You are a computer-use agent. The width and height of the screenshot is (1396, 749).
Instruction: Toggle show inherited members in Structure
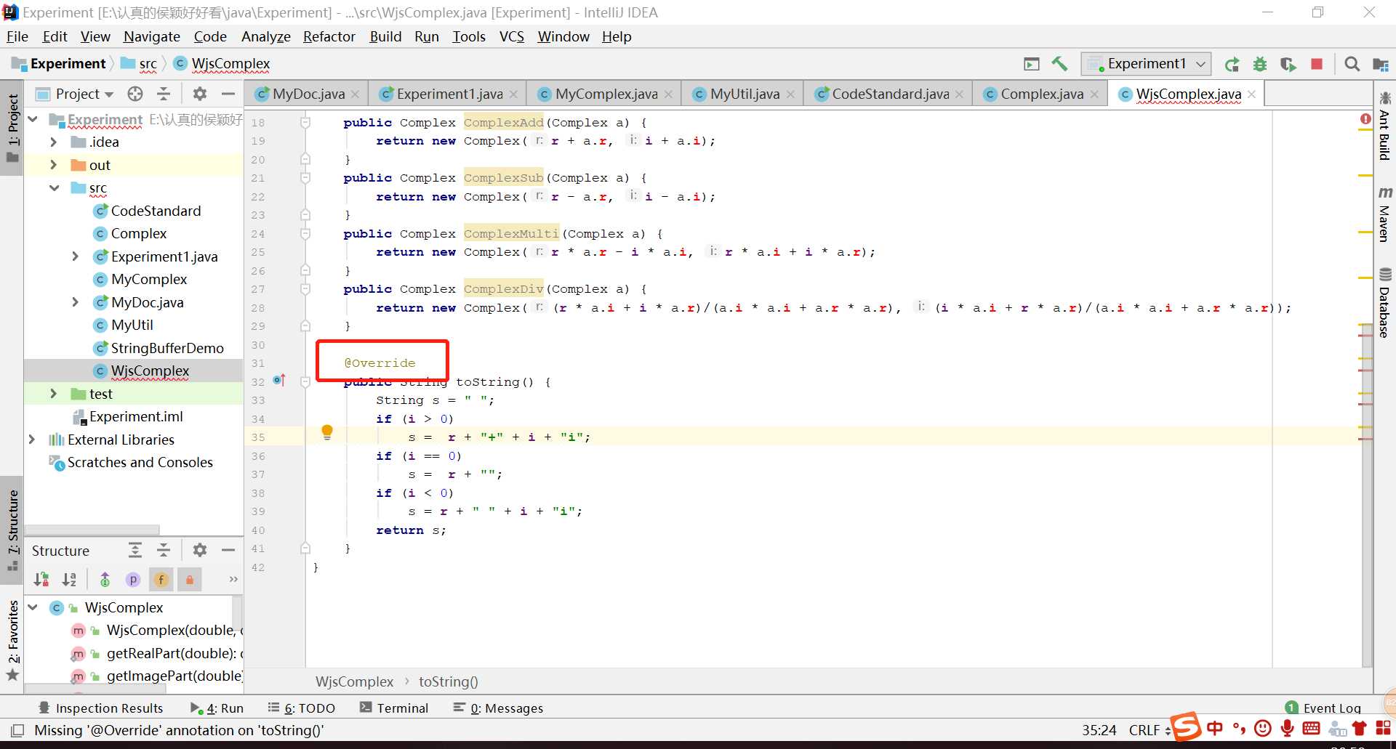(105, 579)
